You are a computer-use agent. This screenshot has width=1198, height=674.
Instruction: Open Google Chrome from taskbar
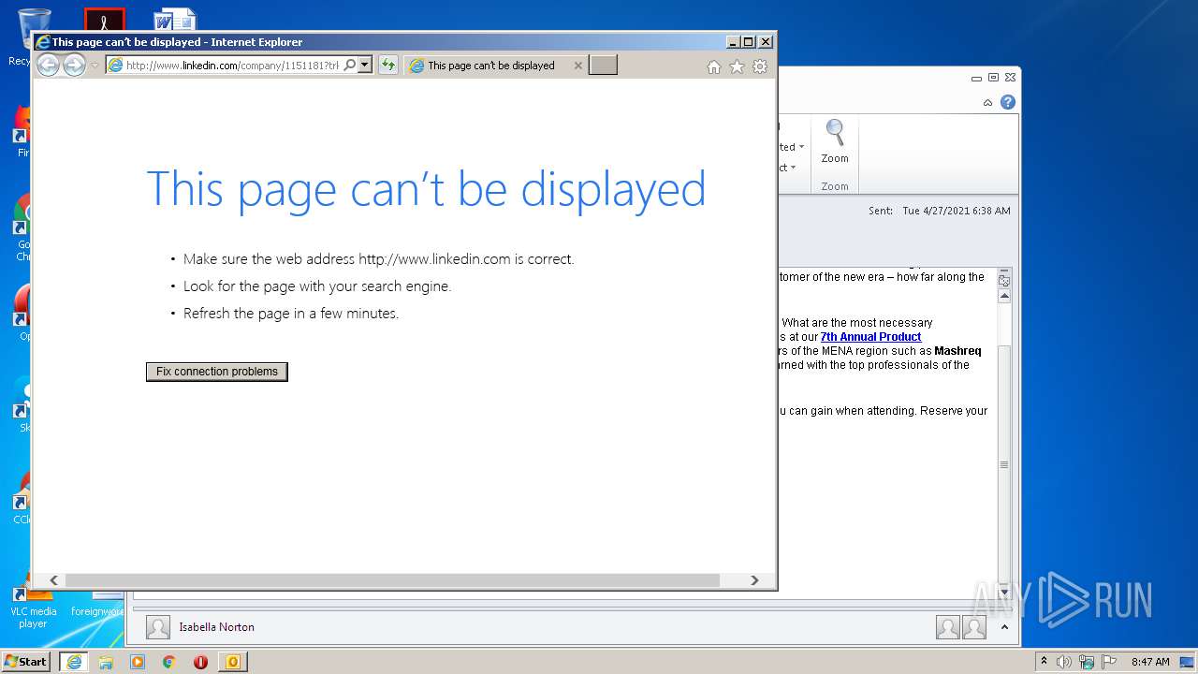point(169,662)
